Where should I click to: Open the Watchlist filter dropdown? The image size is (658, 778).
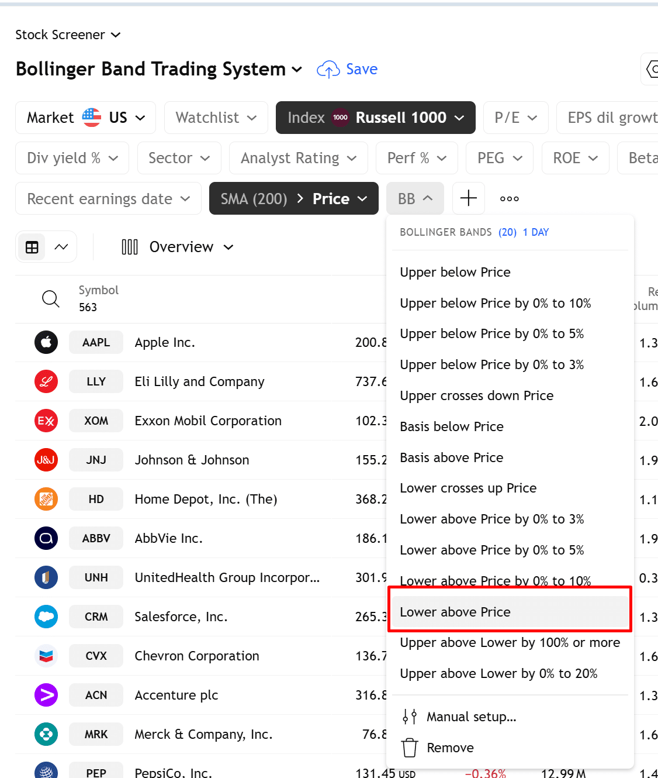[216, 118]
